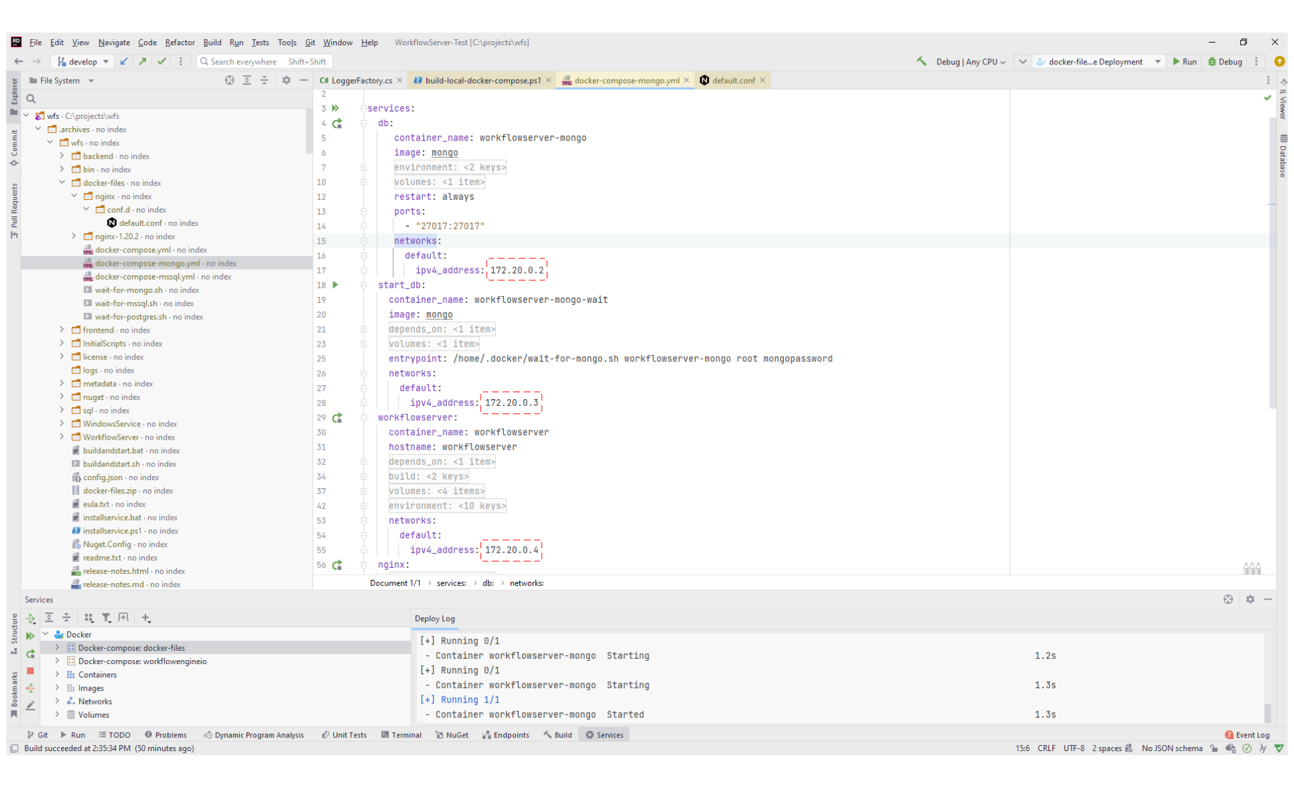This screenshot has height=787, width=1294.
Task: Open the filter menu in Services toolbar
Action: point(106,618)
